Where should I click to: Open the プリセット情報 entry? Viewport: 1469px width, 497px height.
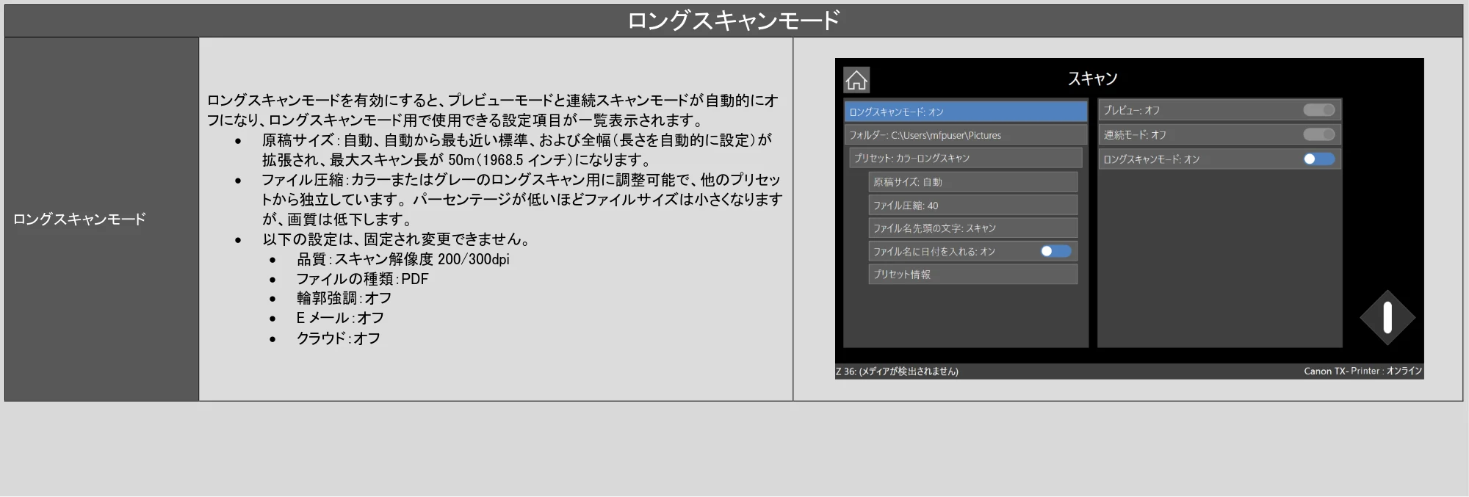coord(973,274)
